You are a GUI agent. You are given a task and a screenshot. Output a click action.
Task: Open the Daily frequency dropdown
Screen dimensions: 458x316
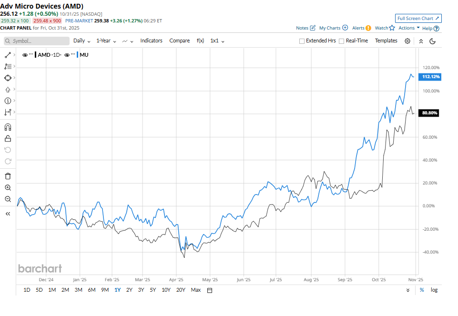[x=82, y=41]
